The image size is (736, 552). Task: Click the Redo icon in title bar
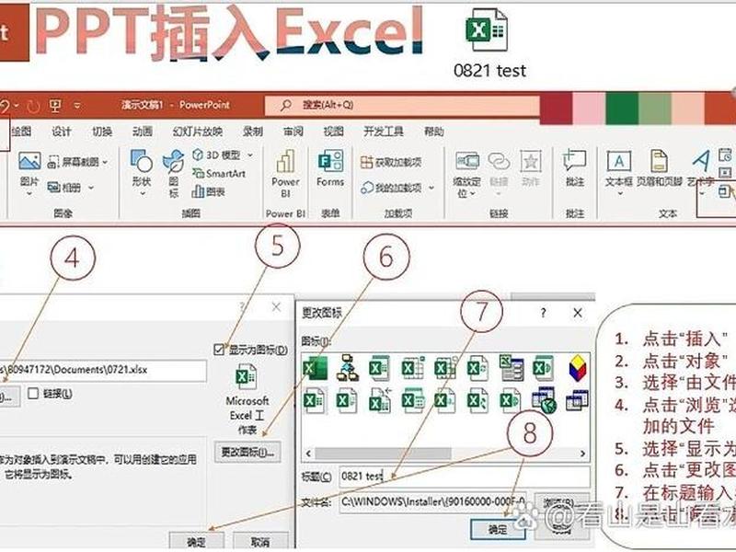(x=33, y=106)
